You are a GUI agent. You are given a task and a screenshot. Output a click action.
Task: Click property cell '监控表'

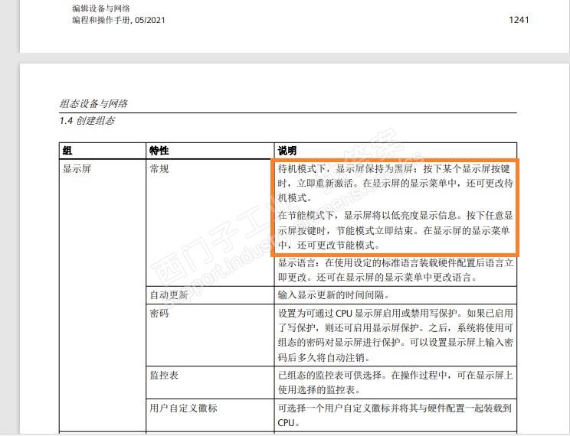(164, 375)
